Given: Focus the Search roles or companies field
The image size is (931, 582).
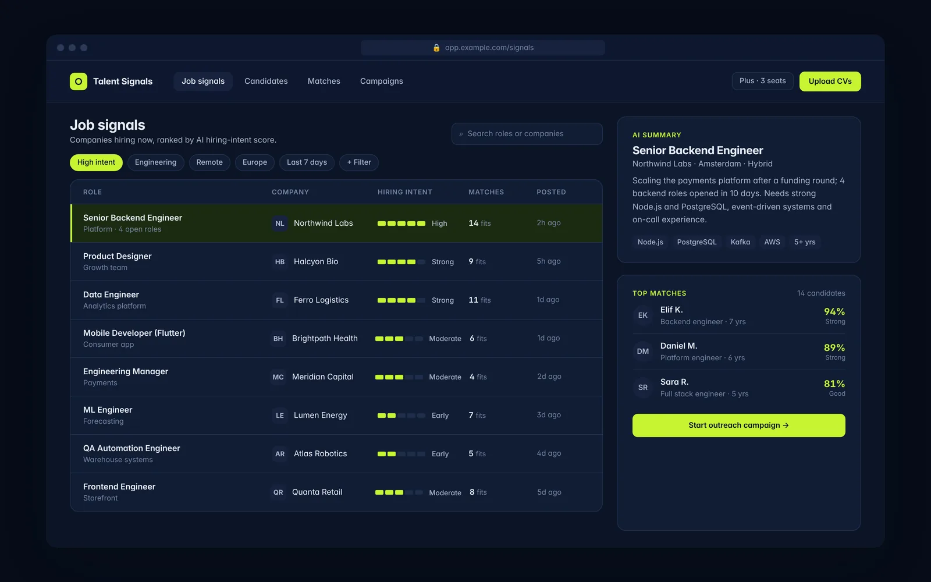Looking at the screenshot, I should tap(527, 134).
